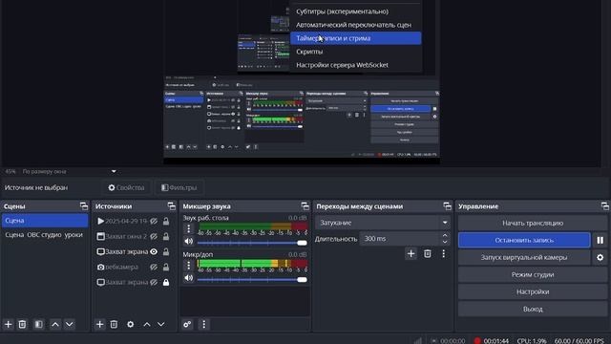Start Запуск виртуальной камеры
This screenshot has width=611, height=344.
tap(524, 257)
